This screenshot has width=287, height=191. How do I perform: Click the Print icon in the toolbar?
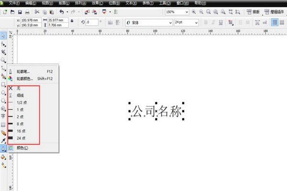coord(27,11)
